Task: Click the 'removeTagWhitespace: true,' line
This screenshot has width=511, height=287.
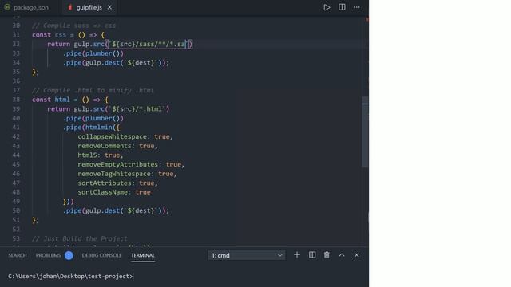Action: (x=127, y=174)
